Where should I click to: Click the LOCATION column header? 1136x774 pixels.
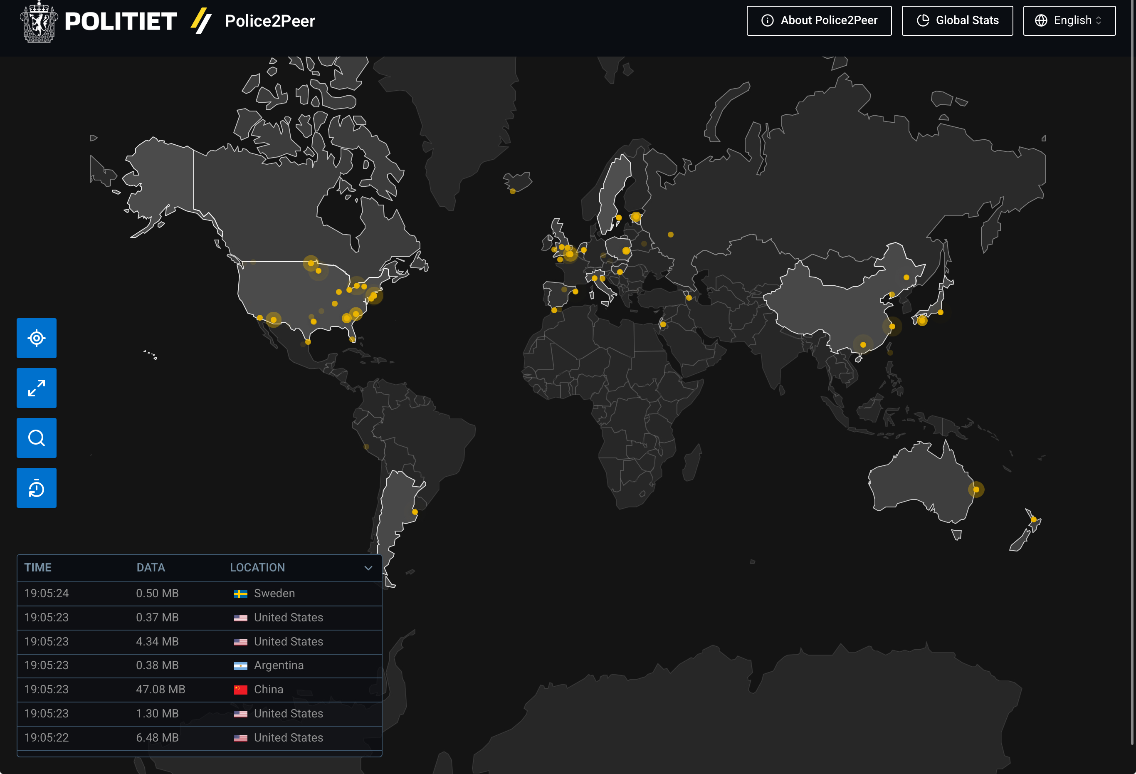pos(257,568)
